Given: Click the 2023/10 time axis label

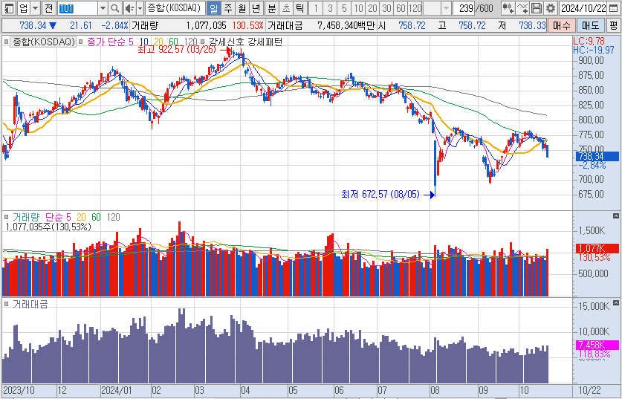Looking at the screenshot, I should coord(19,390).
